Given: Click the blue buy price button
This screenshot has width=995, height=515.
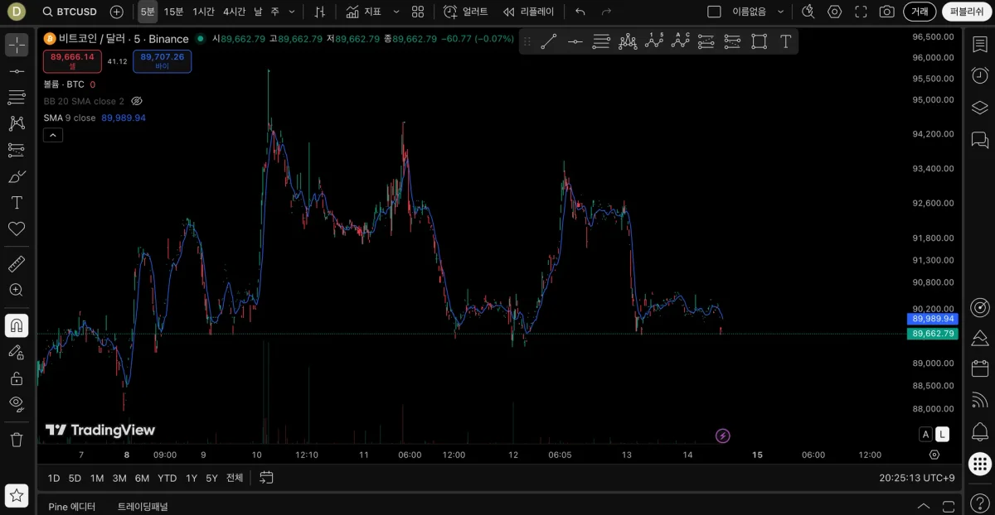Looking at the screenshot, I should 162,60.
